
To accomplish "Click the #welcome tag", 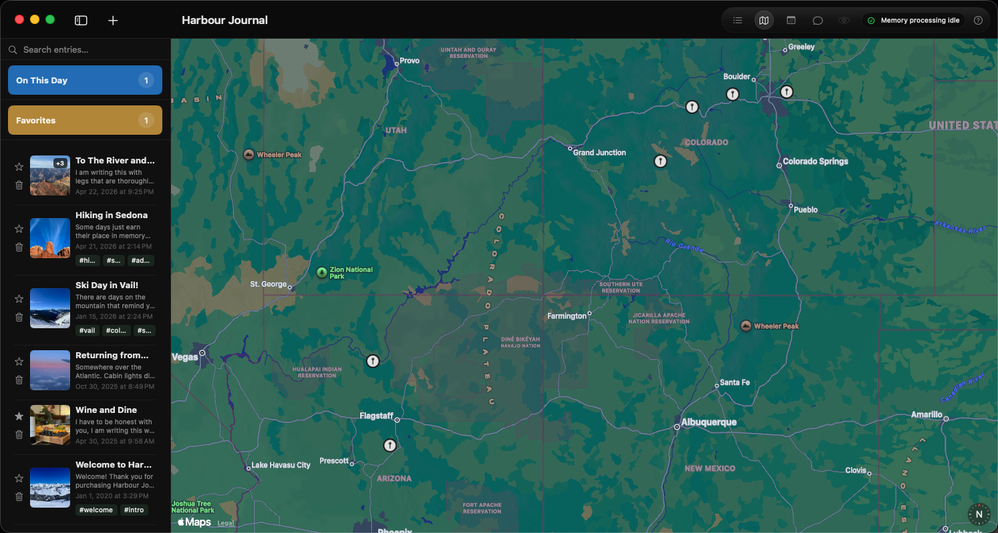I will [96, 510].
